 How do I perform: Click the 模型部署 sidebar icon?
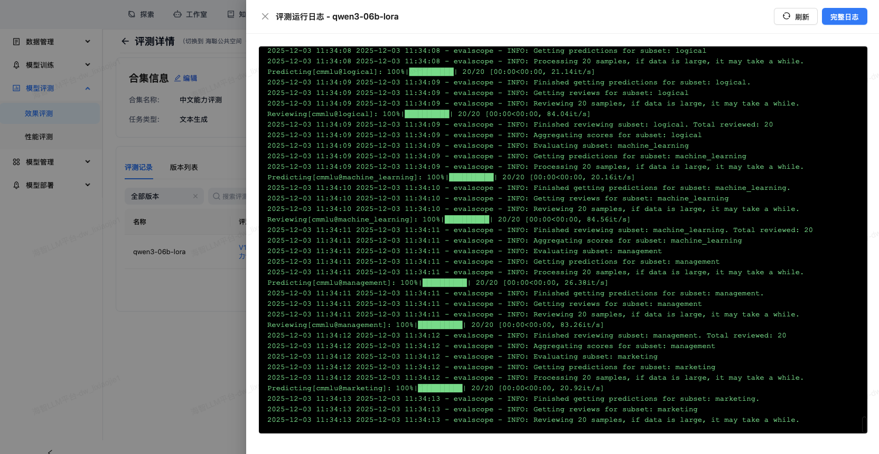[16, 185]
